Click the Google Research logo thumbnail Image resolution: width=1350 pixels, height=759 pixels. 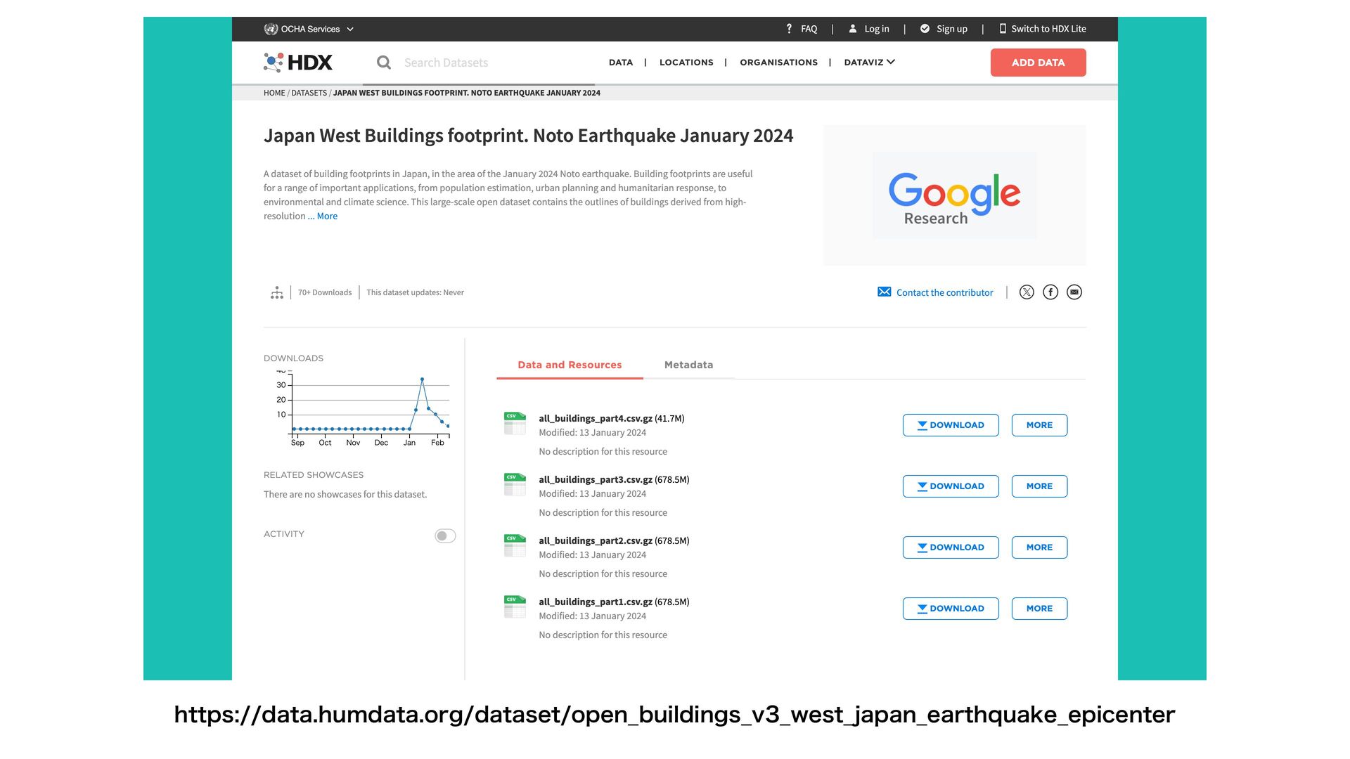point(954,195)
